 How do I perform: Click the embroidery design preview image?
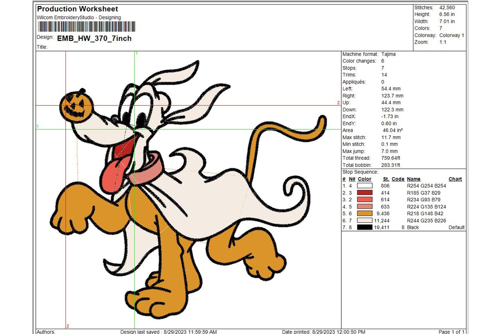pyautogui.click(x=188, y=189)
